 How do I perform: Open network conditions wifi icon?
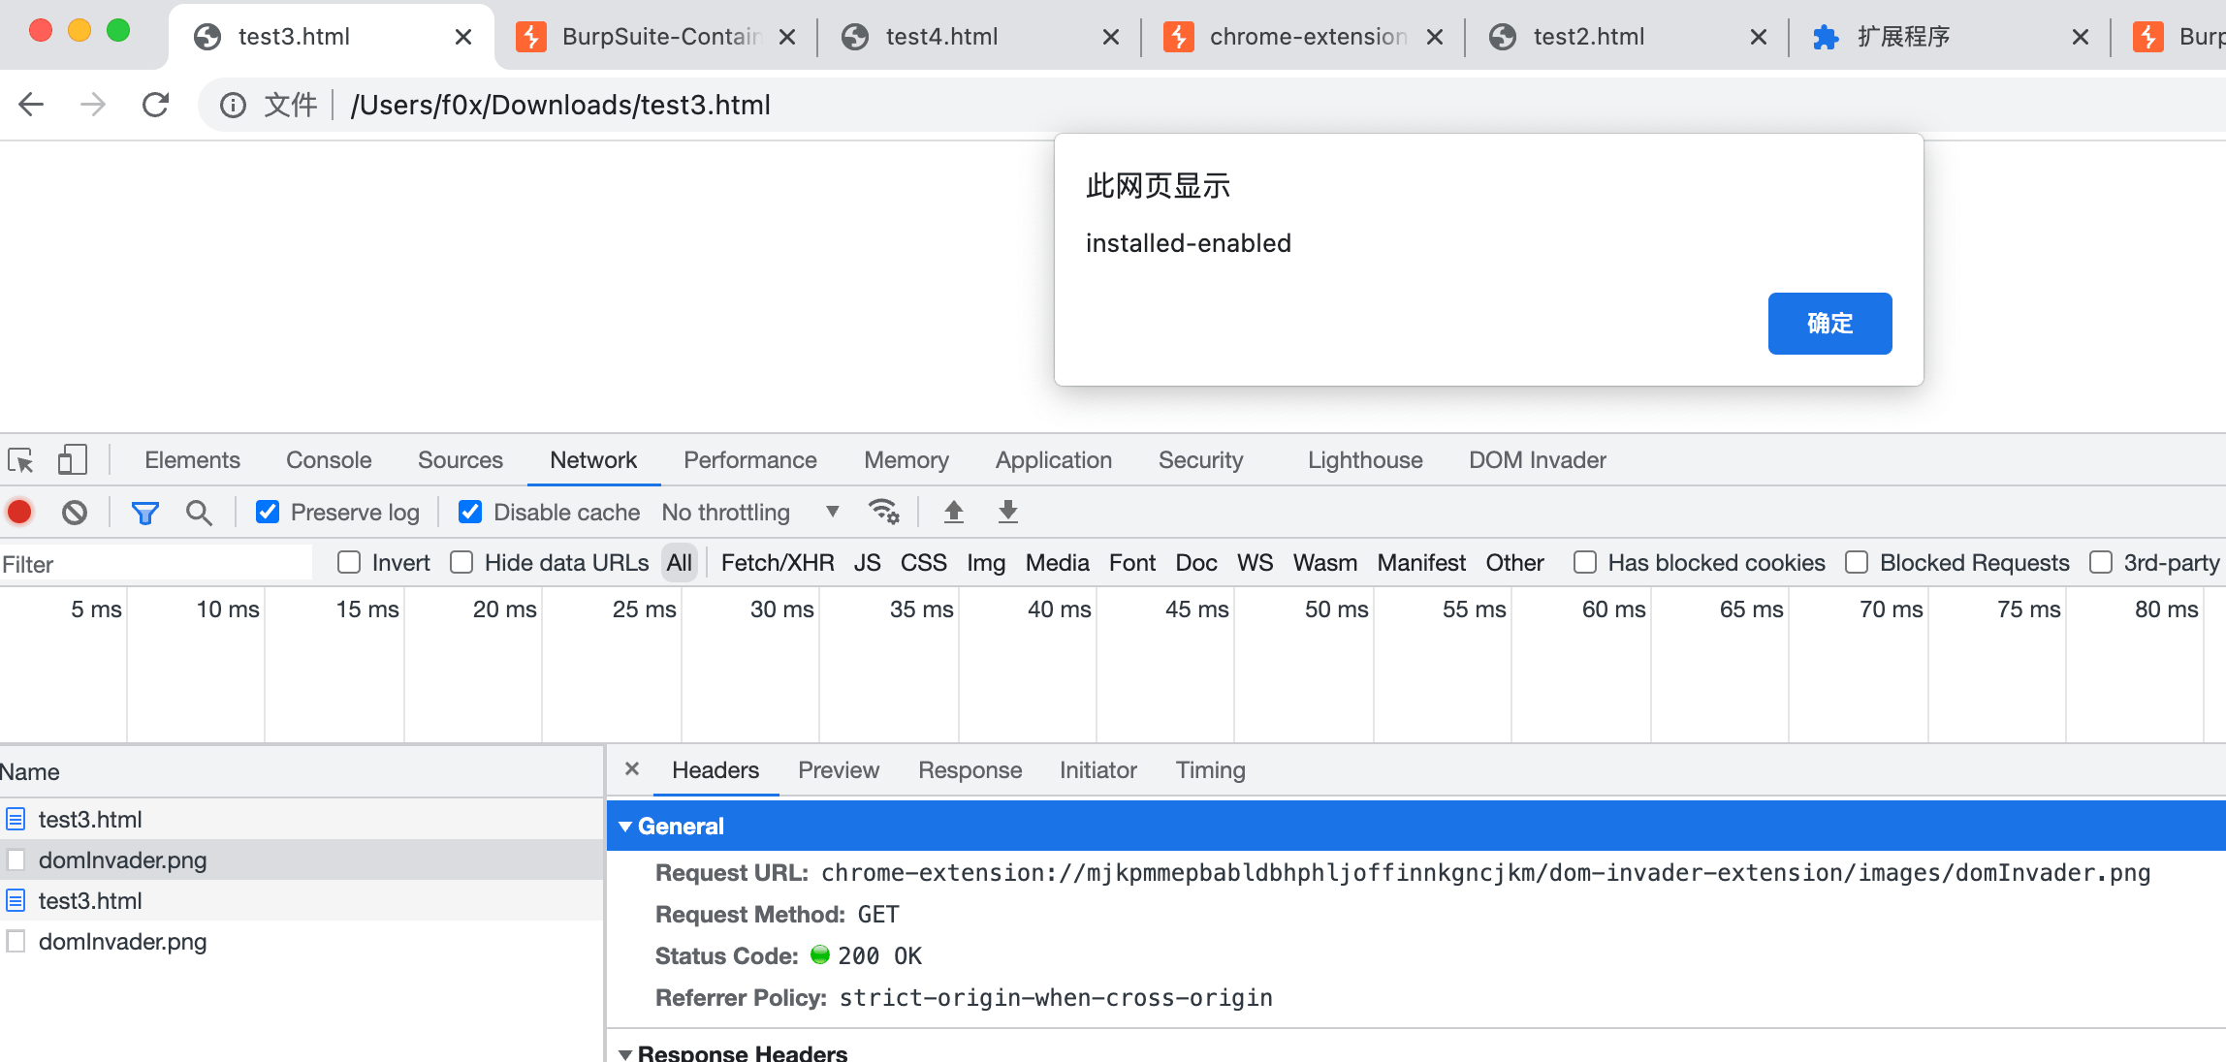click(883, 512)
